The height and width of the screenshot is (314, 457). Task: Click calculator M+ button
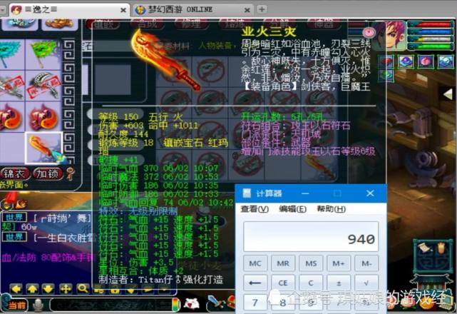coord(339,263)
